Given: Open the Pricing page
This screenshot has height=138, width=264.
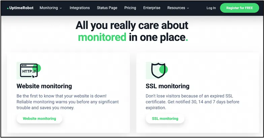Looking at the screenshot, I should point(130,8).
